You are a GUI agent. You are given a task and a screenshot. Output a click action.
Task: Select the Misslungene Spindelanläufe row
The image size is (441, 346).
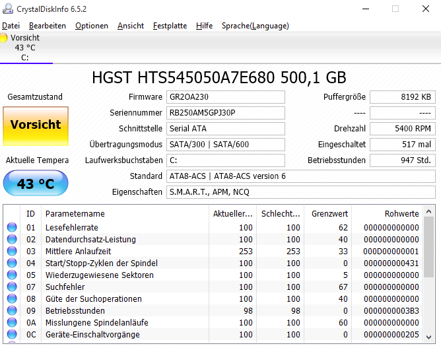(x=213, y=322)
